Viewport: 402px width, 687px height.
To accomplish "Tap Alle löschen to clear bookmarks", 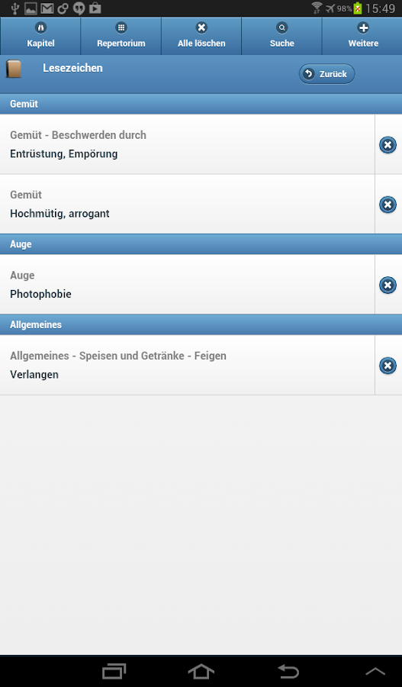I will [x=201, y=36].
